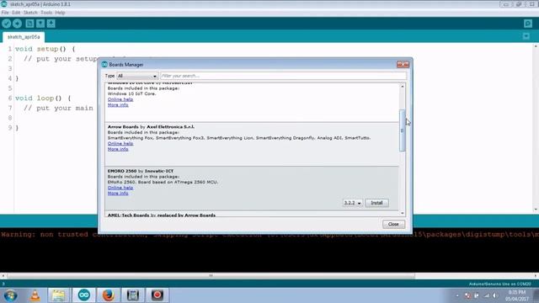The width and height of the screenshot is (539, 303).
Task: Click the New sketch icon
Action: (29, 24)
